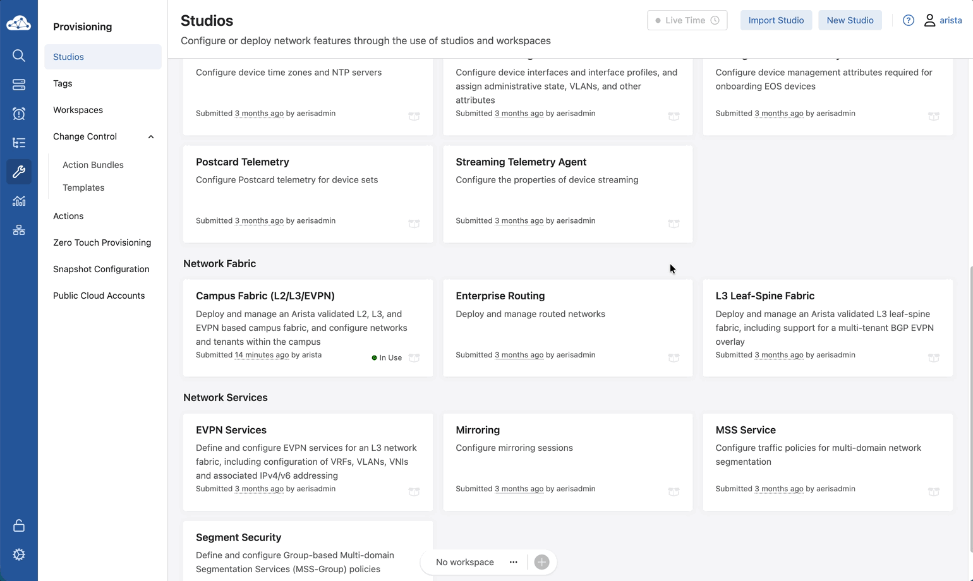Click package icon on MSS Service card
973x581 pixels.
point(933,491)
